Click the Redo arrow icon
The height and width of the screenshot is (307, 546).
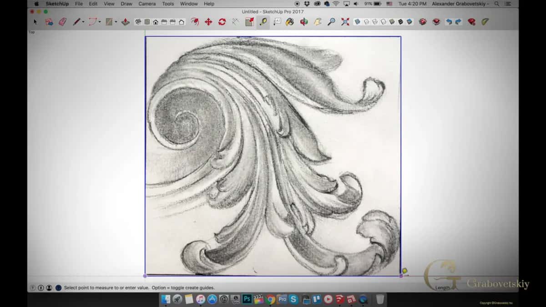click(x=458, y=22)
